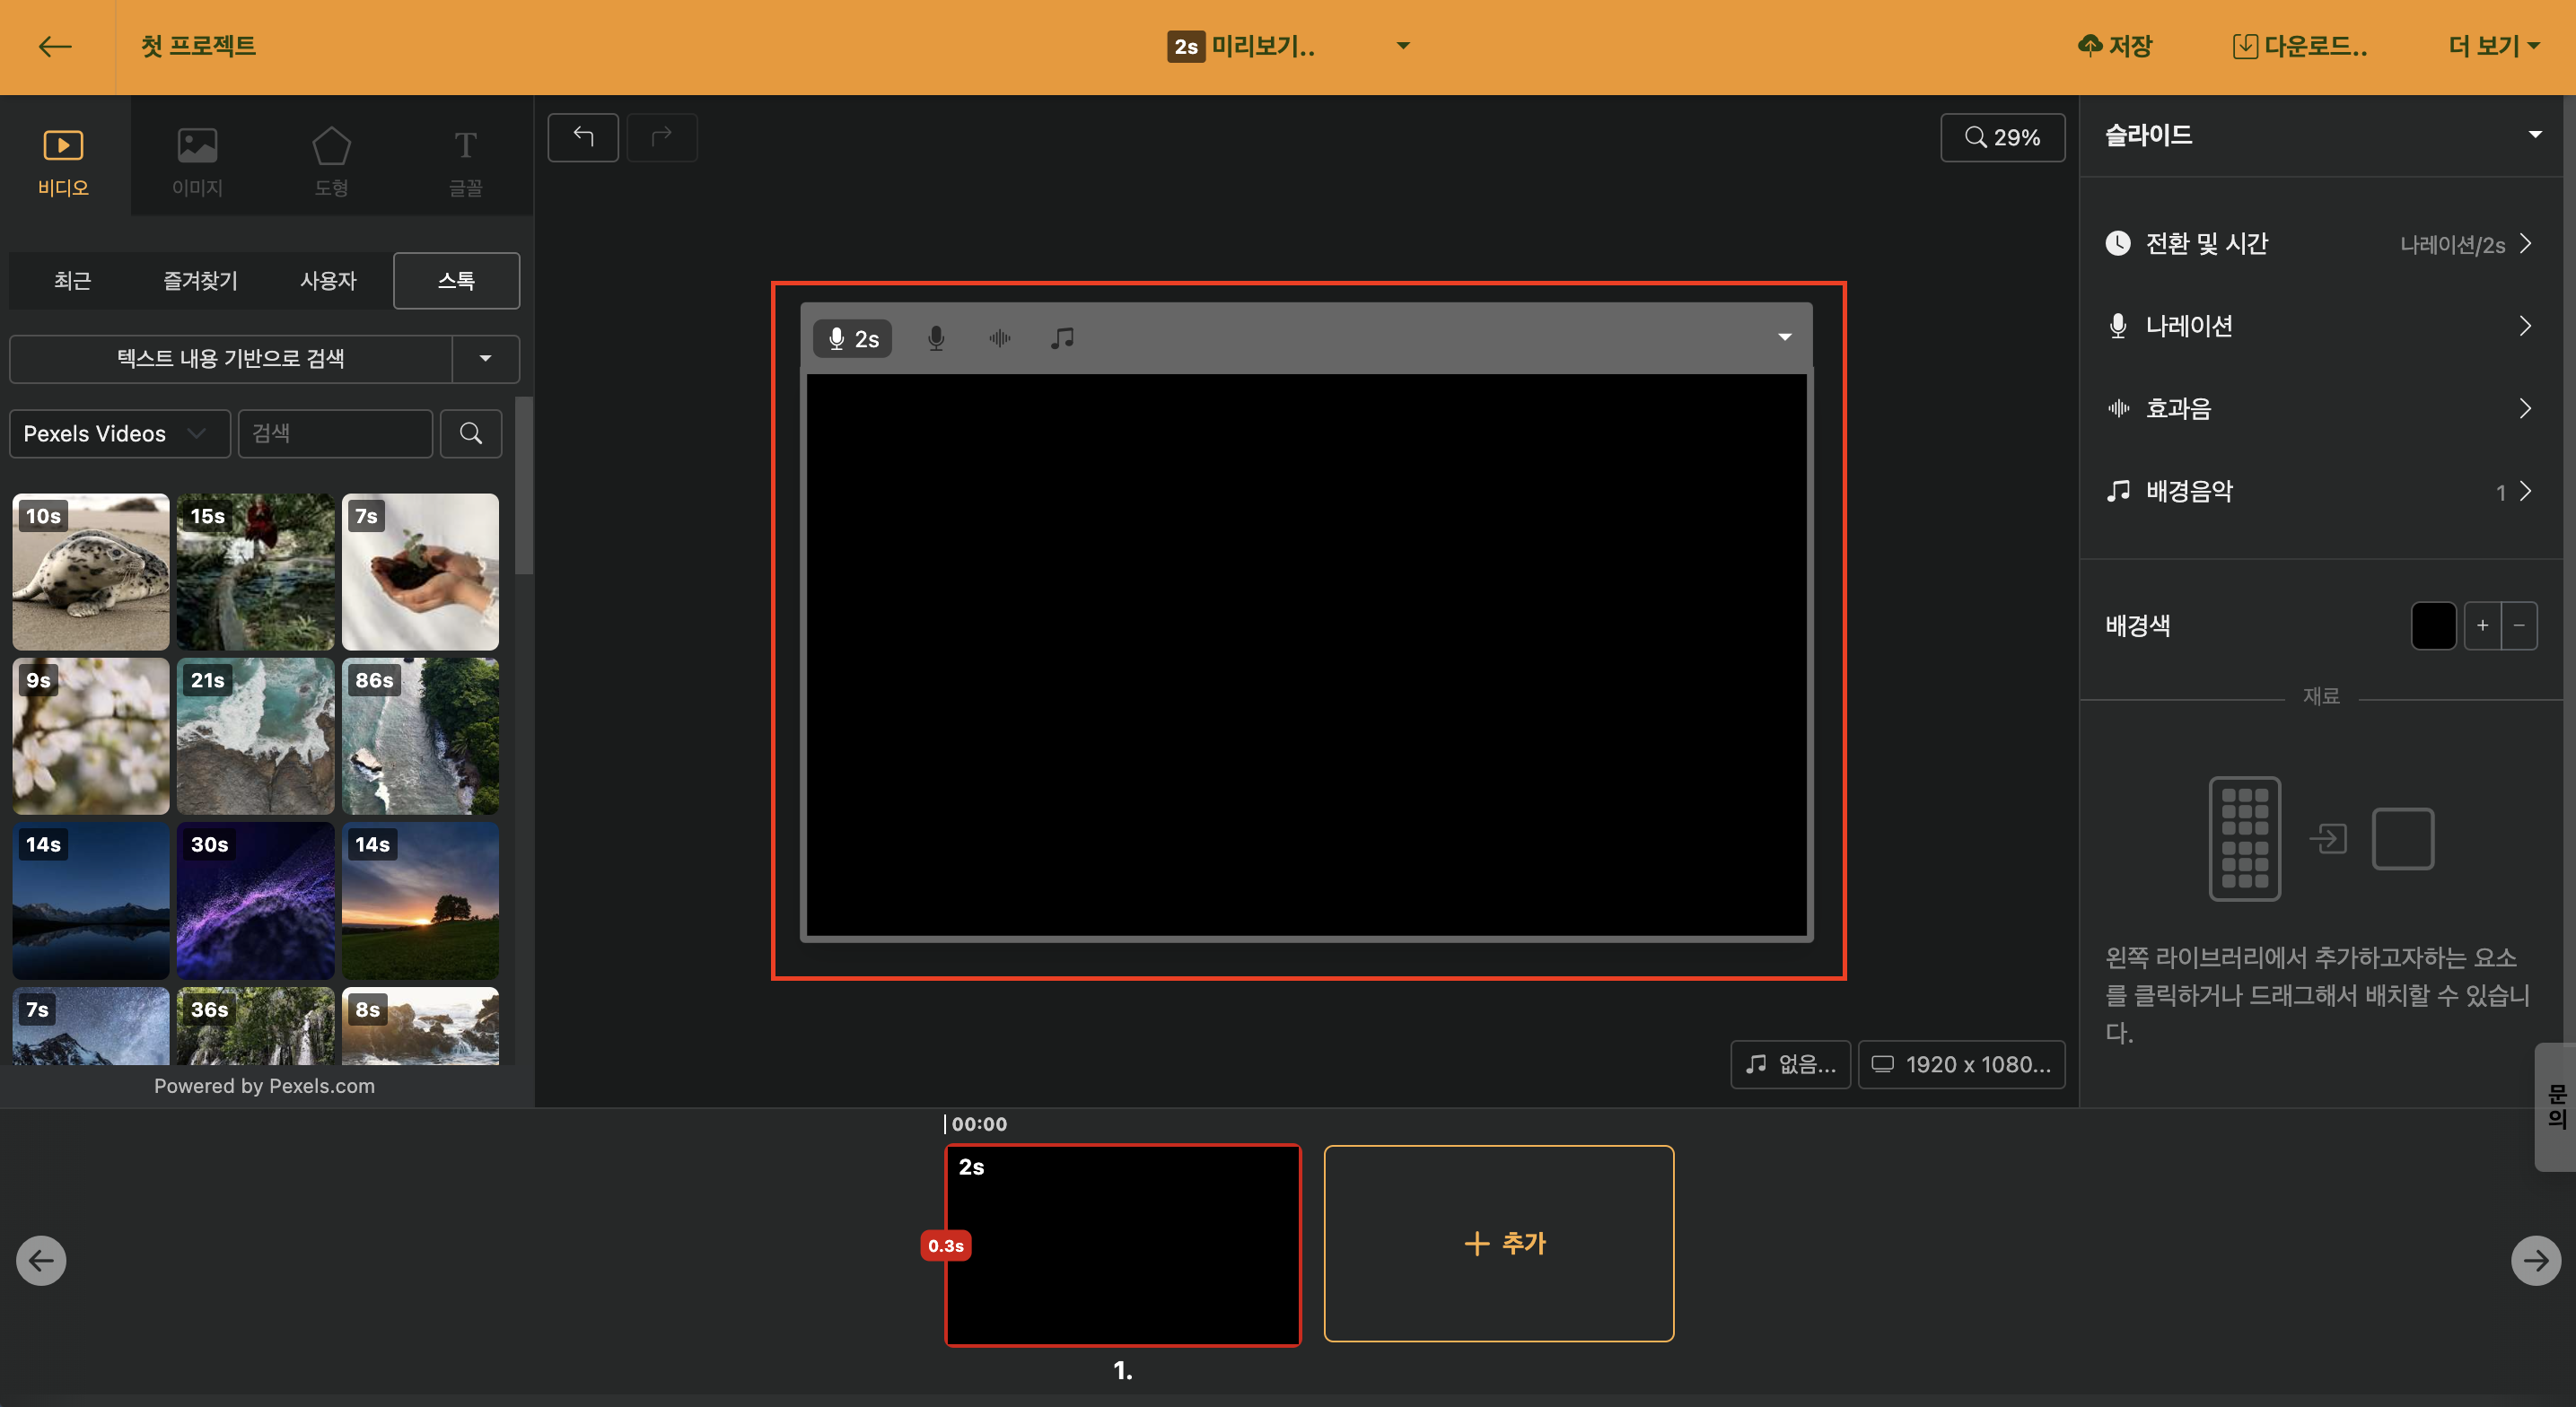Click the microphone narration icon in the slide toolbar
Viewport: 2576px width, 1407px height.
[x=936, y=338]
